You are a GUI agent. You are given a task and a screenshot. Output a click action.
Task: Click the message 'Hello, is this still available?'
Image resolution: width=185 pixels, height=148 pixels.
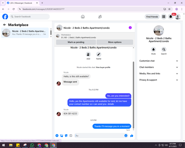(76, 77)
